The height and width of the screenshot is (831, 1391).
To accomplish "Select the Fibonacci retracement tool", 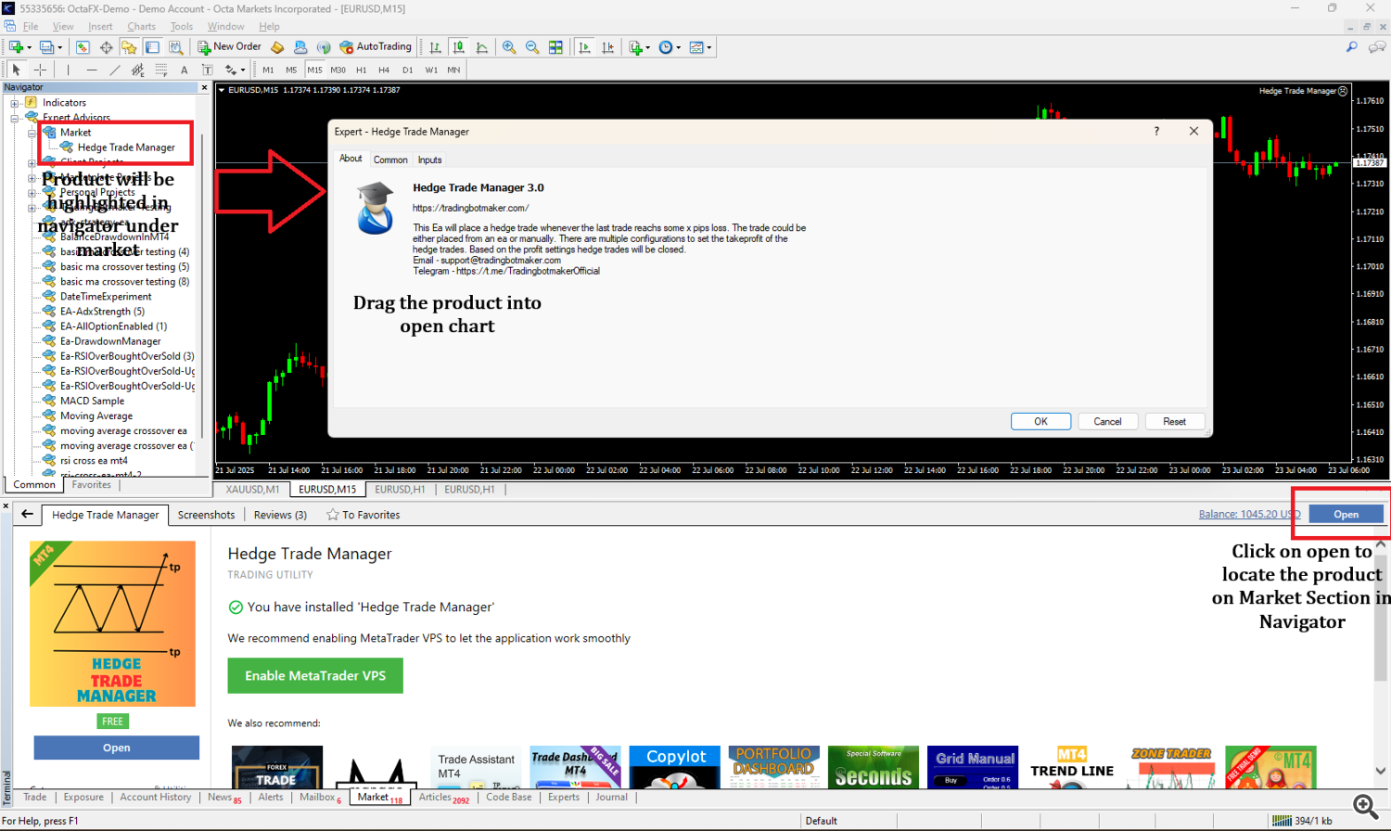I will [160, 70].
